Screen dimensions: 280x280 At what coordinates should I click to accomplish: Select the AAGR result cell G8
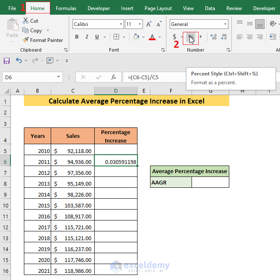point(210,182)
